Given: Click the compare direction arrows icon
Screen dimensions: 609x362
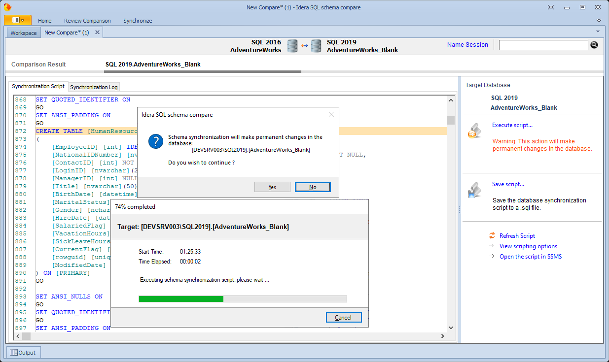Looking at the screenshot, I should tap(304, 46).
